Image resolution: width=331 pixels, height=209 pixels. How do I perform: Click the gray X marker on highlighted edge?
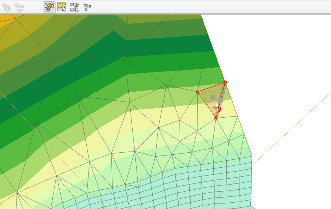point(223,91)
